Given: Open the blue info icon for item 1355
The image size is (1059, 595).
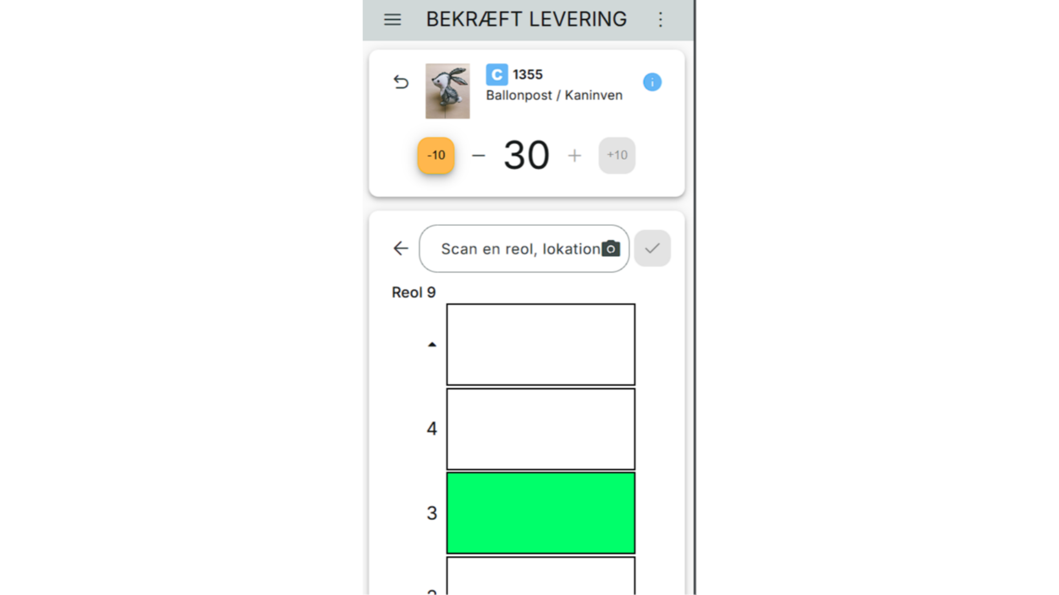Looking at the screenshot, I should [x=652, y=82].
